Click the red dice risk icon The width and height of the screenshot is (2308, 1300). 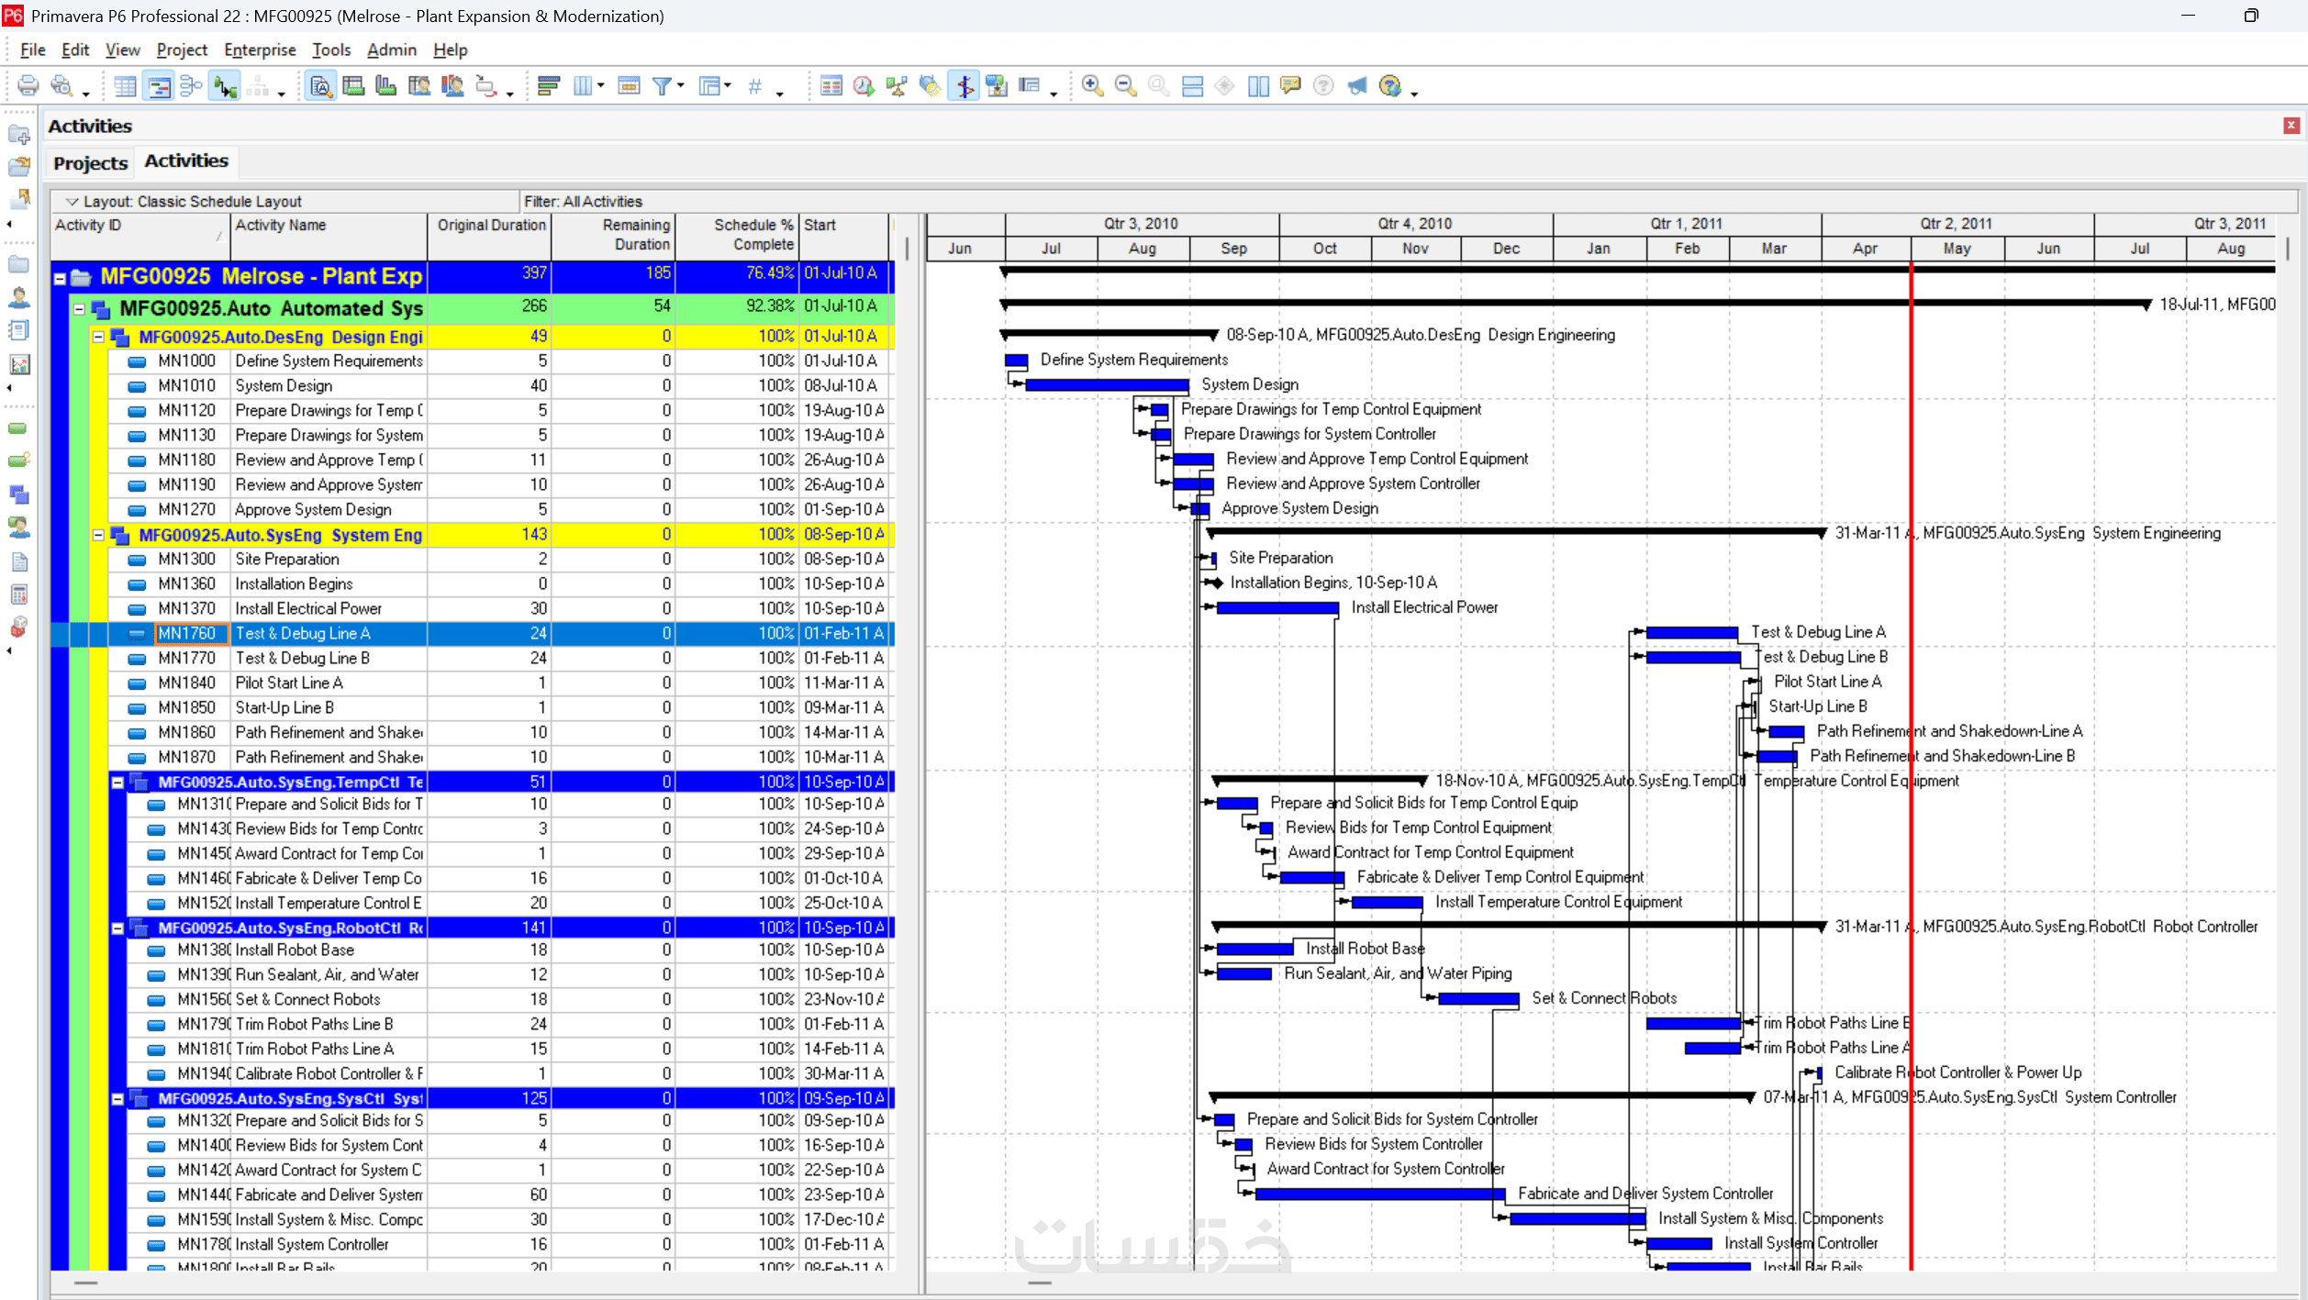18,628
